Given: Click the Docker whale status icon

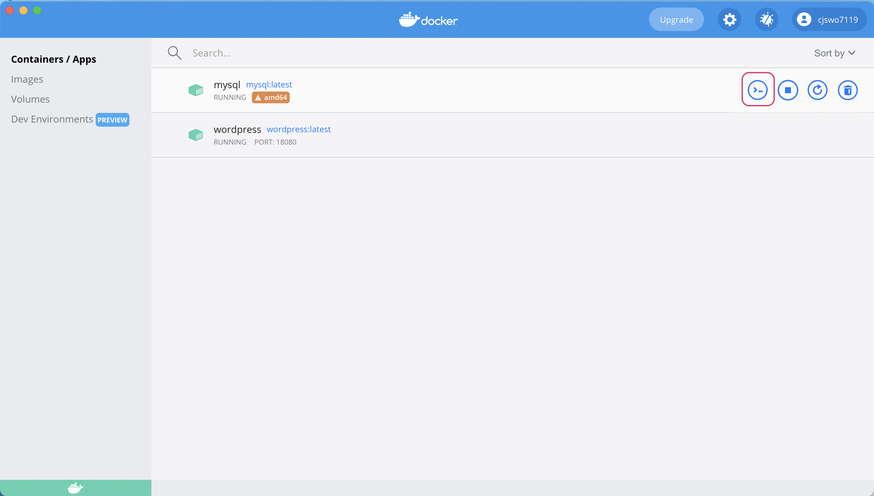Looking at the screenshot, I should (75, 488).
